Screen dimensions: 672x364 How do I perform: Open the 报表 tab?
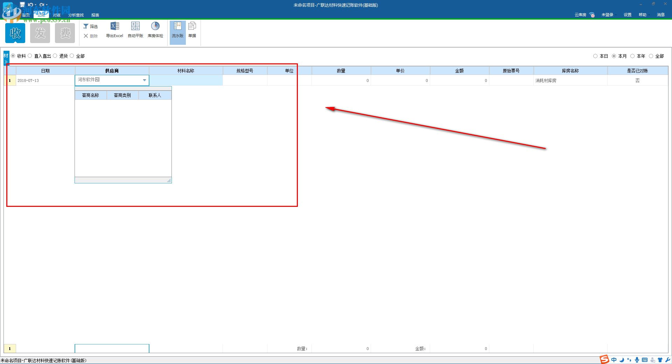tap(95, 15)
